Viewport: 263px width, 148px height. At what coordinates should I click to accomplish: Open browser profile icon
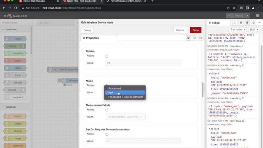[x=253, y=8]
